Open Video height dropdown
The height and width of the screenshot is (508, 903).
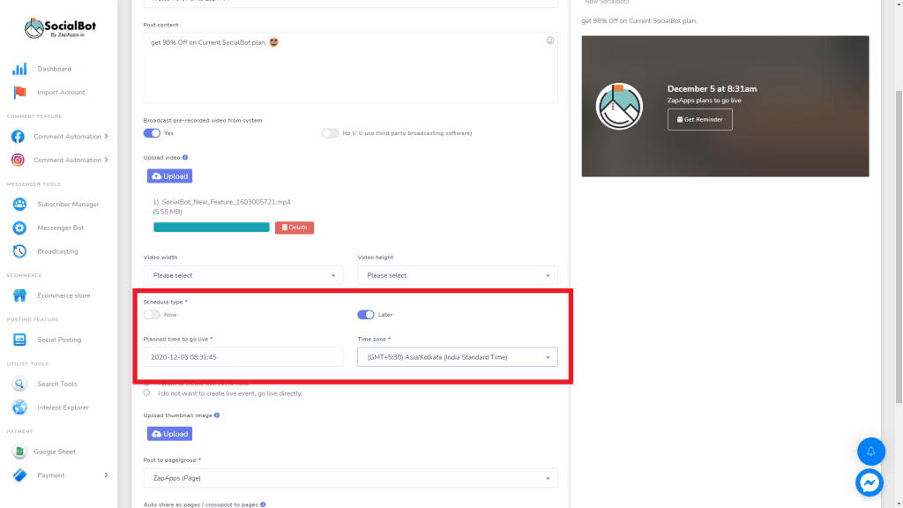click(458, 275)
